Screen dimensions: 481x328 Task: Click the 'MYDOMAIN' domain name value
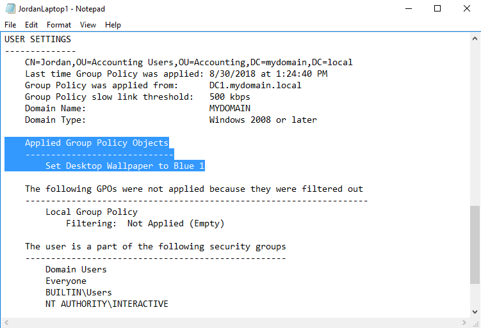[230, 109]
